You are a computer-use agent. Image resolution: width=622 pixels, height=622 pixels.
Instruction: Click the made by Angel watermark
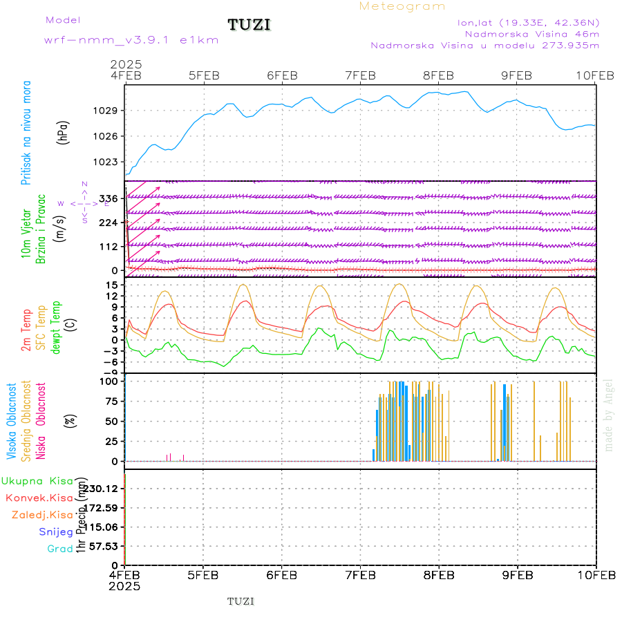point(608,415)
